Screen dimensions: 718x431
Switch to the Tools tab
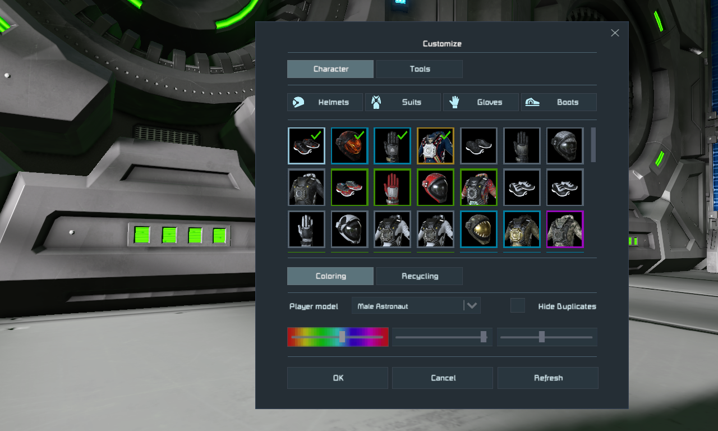tap(420, 69)
